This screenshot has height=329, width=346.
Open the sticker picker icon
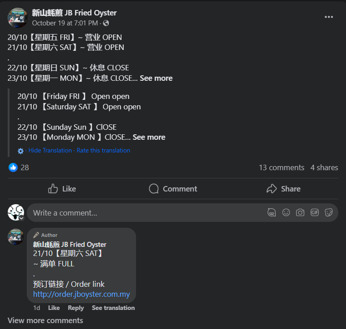coord(329,212)
